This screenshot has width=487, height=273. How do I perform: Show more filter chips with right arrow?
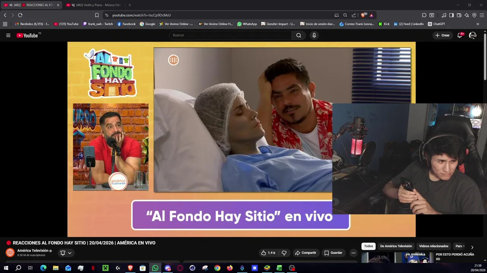472,247
